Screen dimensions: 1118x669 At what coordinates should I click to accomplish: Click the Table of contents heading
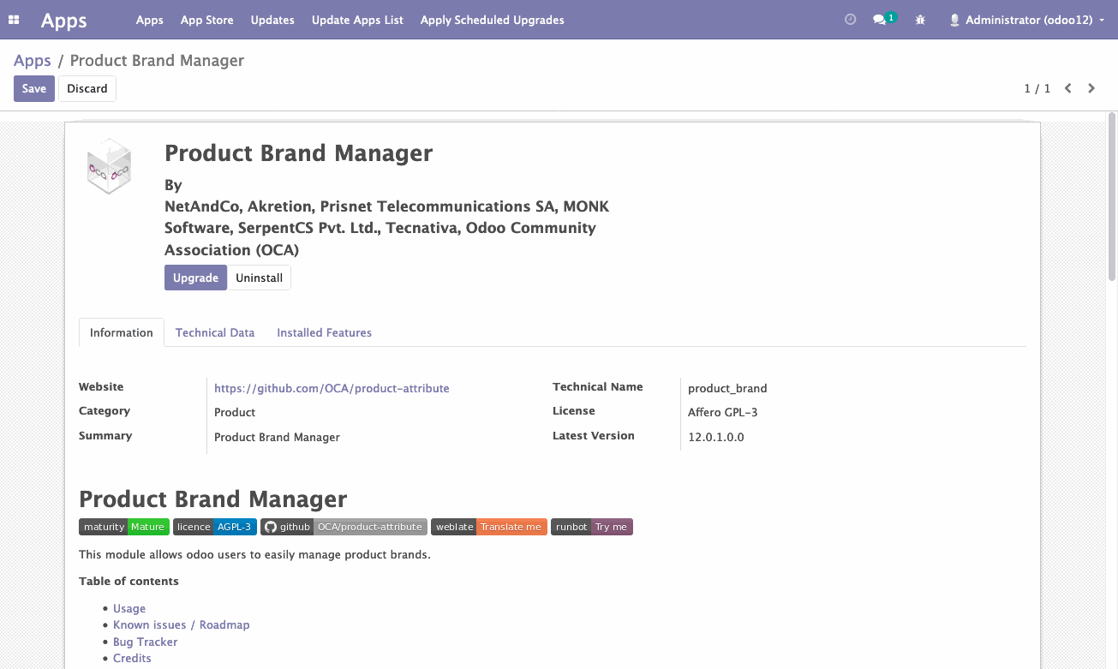129,581
